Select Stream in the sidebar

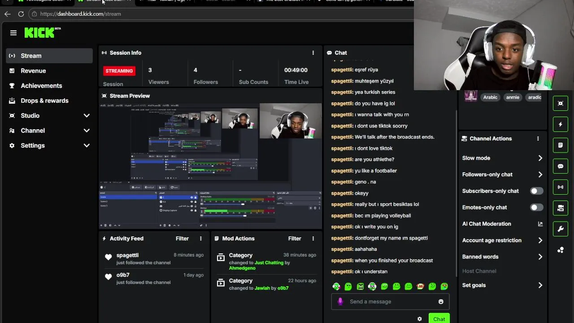[x=49, y=56]
